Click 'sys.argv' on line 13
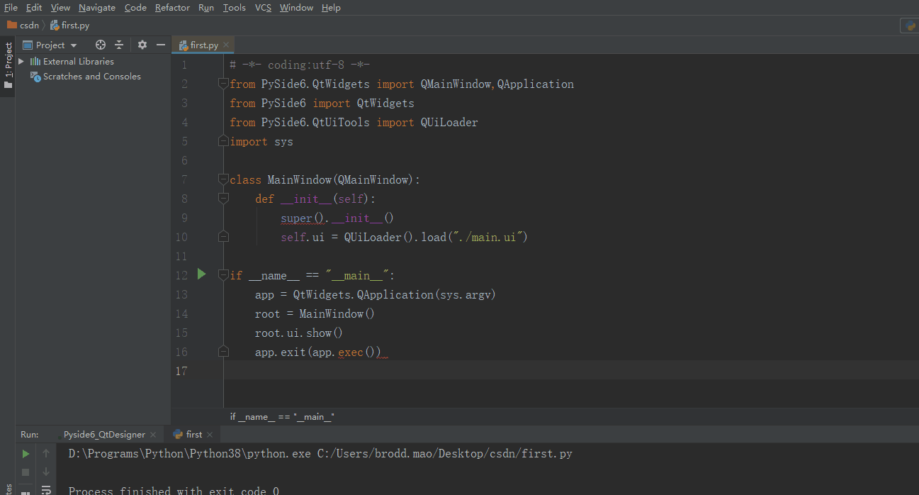 (466, 294)
